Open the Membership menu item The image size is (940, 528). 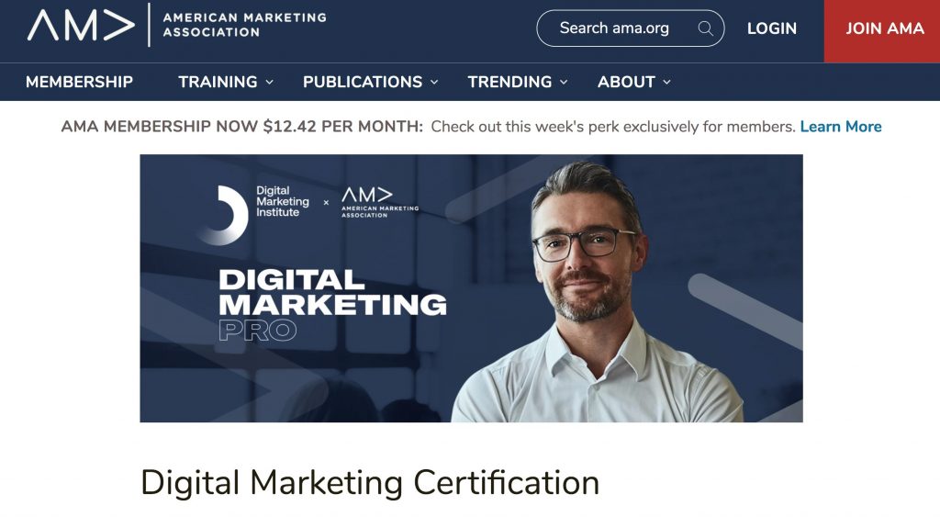pyautogui.click(x=79, y=82)
